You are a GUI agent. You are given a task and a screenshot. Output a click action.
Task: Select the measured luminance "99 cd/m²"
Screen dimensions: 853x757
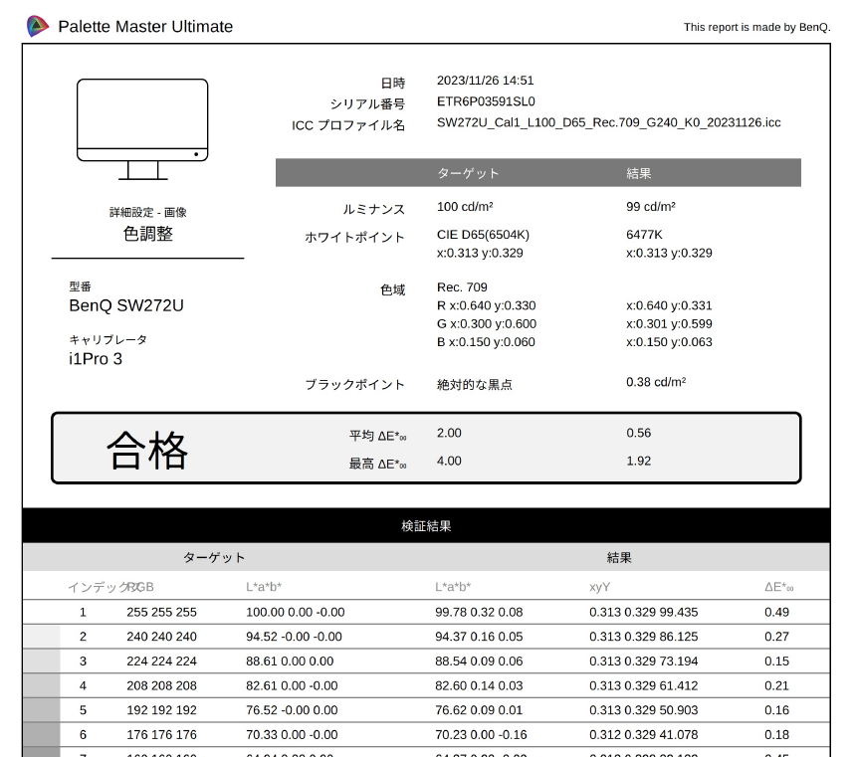(651, 207)
